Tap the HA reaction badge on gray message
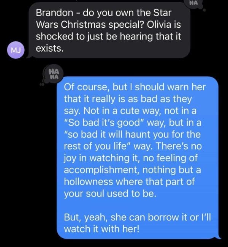Viewport: 228px width, 247px height. (195, 3)
